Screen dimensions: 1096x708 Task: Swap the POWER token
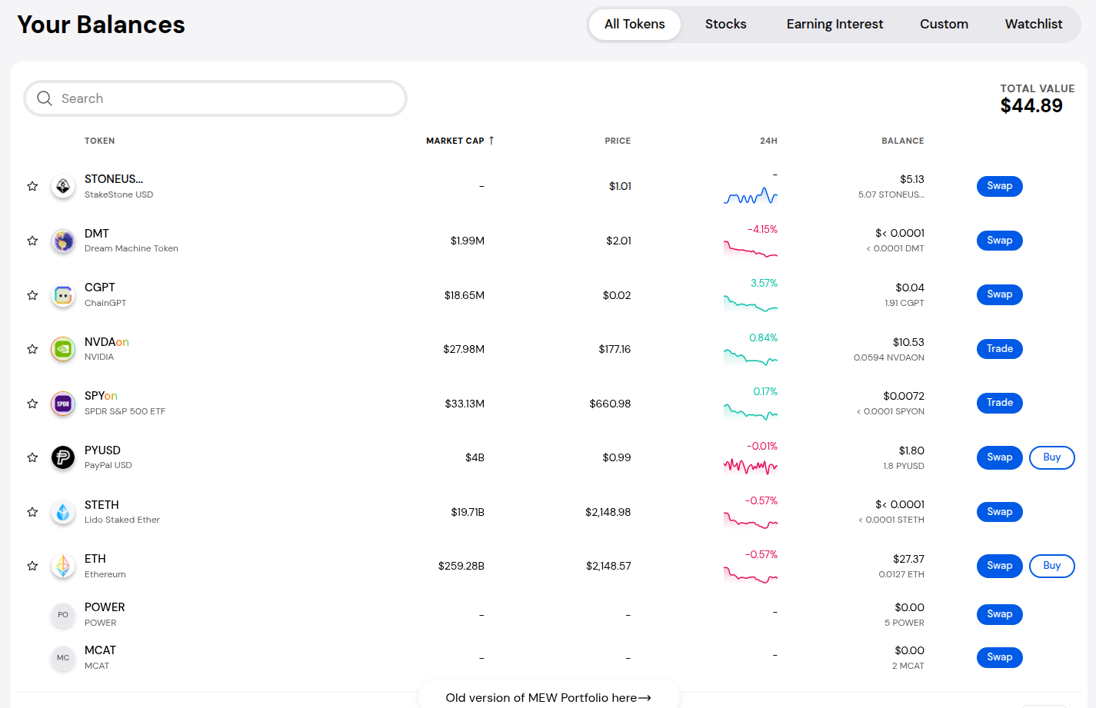[1000, 614]
